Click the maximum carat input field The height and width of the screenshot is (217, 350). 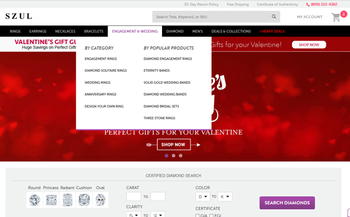coord(158,197)
